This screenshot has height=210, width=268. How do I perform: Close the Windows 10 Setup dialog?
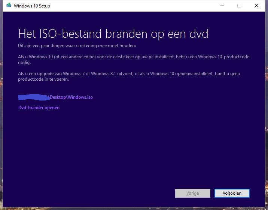256,6
